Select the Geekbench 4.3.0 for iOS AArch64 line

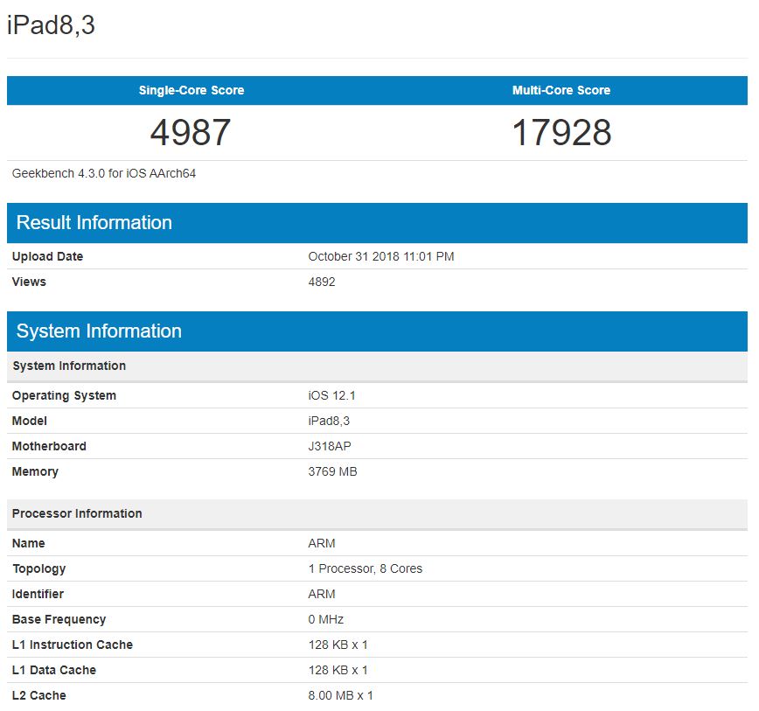tap(104, 173)
